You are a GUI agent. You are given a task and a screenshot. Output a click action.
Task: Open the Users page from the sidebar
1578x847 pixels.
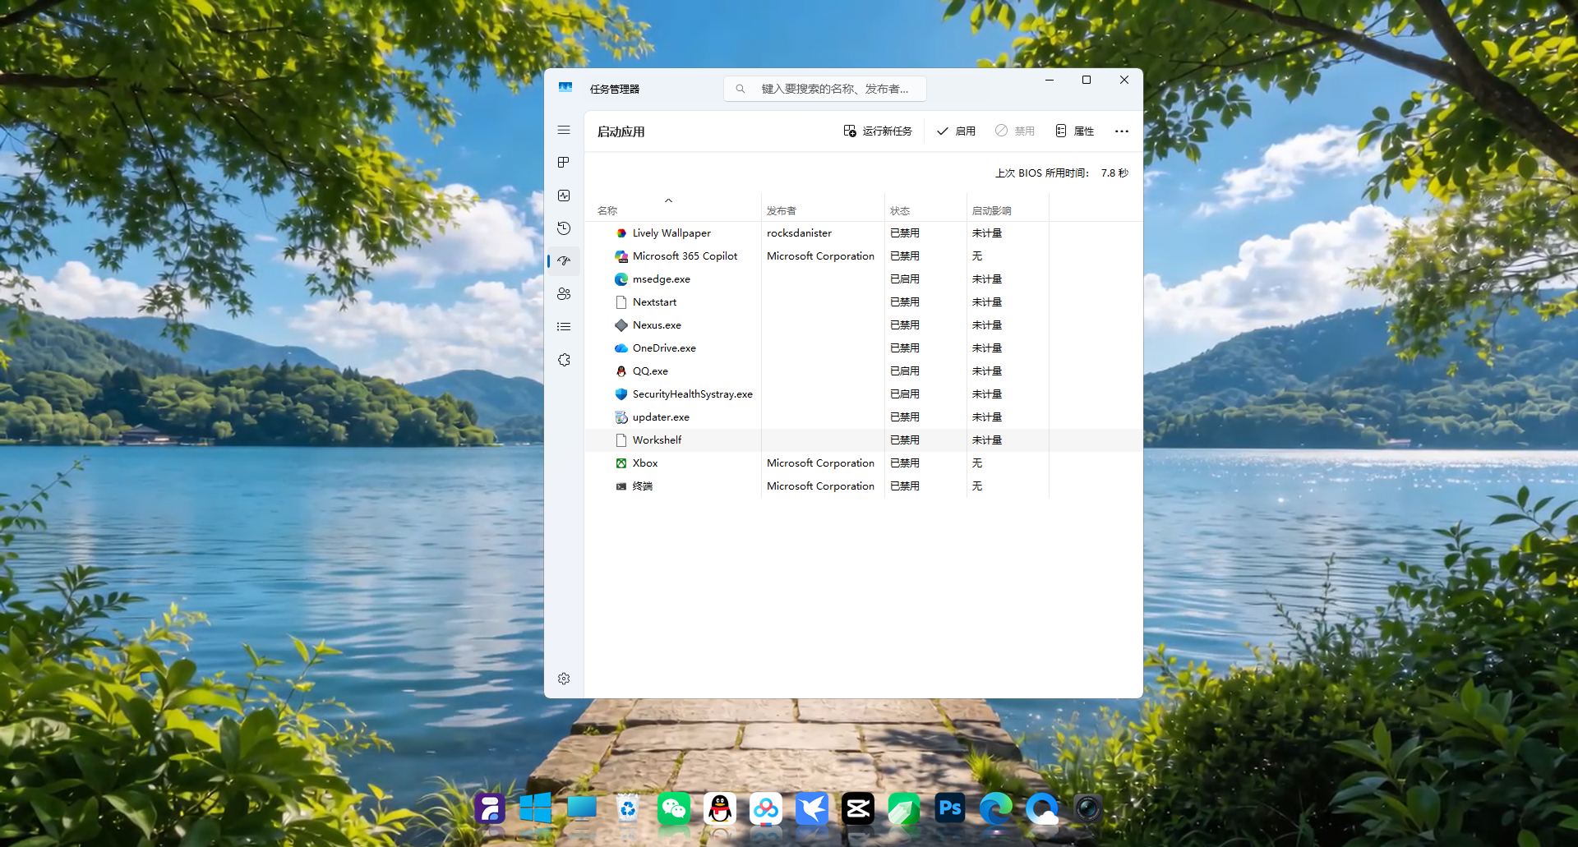tap(564, 294)
